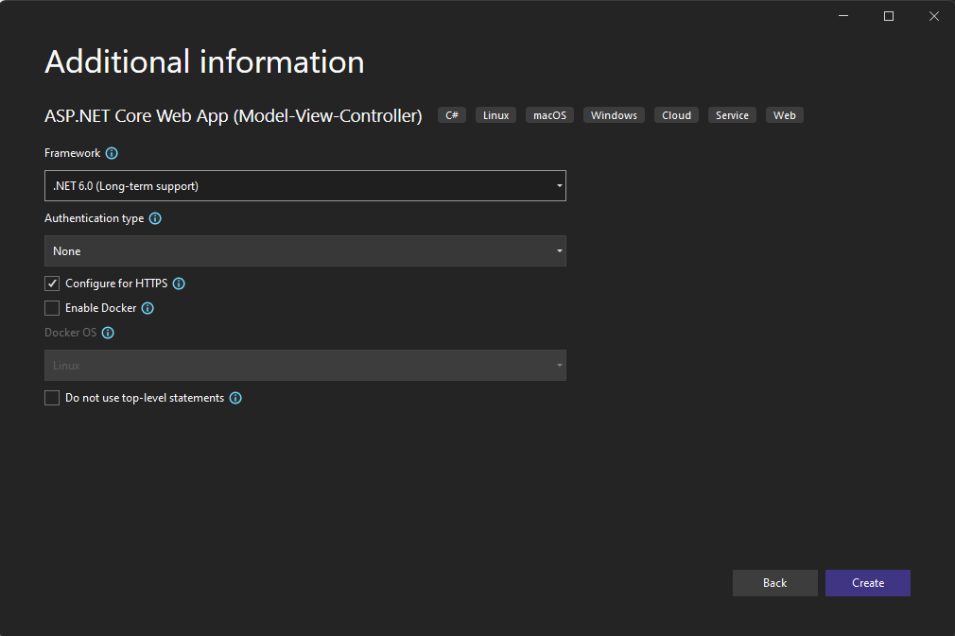The height and width of the screenshot is (636, 955).
Task: Open the Docker OS dropdown
Action: (304, 365)
